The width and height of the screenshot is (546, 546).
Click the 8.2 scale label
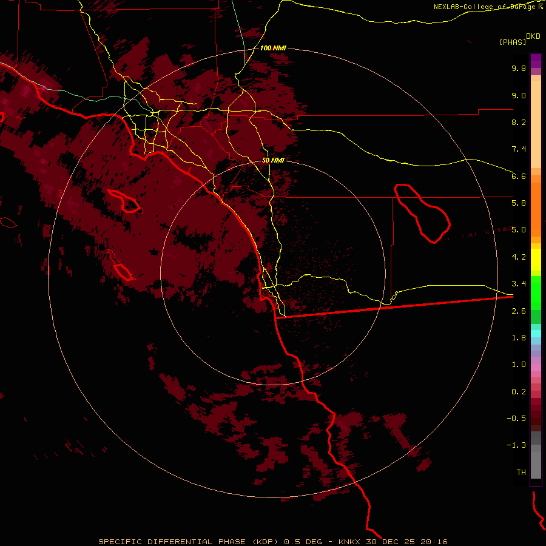(x=519, y=122)
